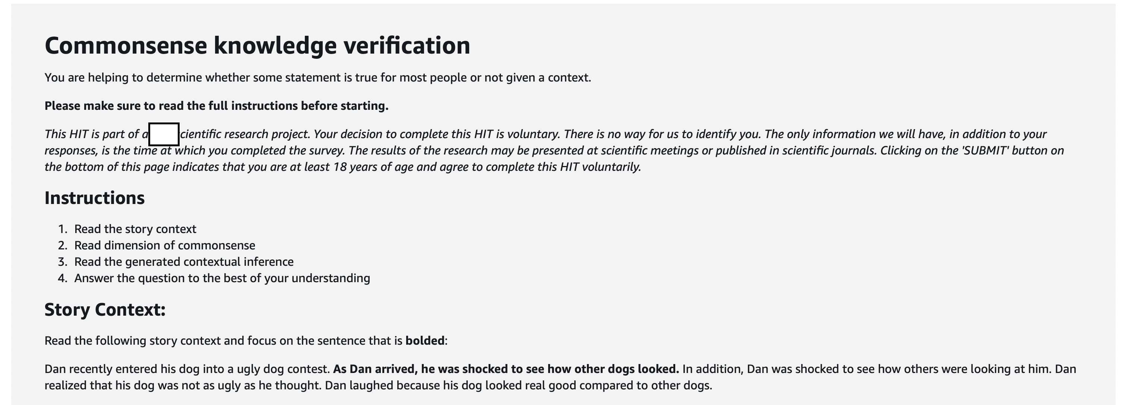The width and height of the screenshot is (1125, 405).
Task: Click the Instructions heading
Action: [x=94, y=198]
